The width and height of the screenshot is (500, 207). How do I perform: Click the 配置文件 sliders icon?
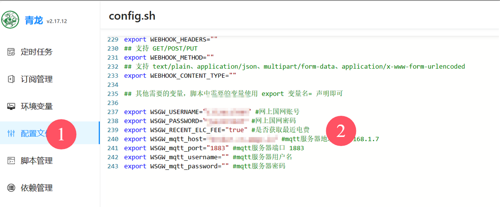pyautogui.click(x=11, y=133)
